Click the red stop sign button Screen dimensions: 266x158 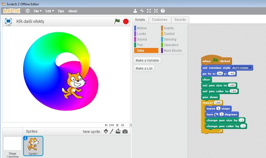point(126,21)
